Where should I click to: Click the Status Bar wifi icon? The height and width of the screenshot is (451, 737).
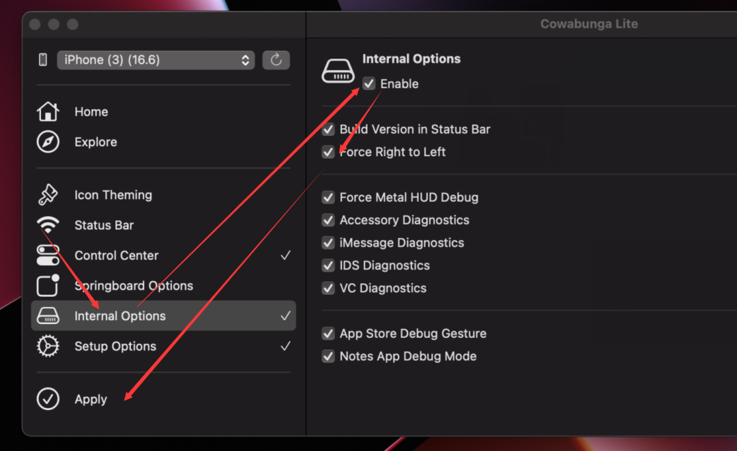(48, 225)
